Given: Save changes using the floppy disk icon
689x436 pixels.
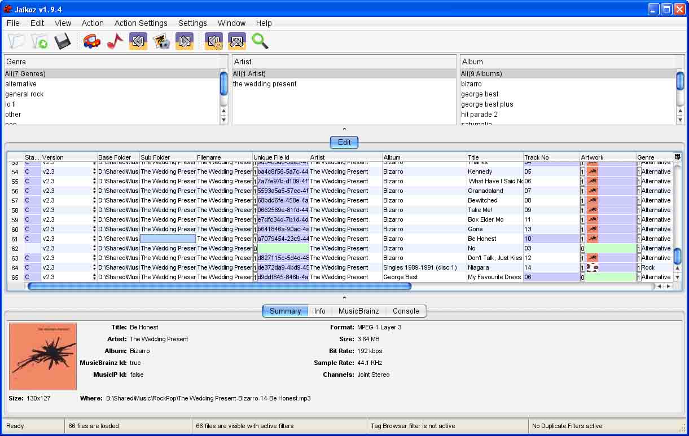Looking at the screenshot, I should tap(62, 41).
